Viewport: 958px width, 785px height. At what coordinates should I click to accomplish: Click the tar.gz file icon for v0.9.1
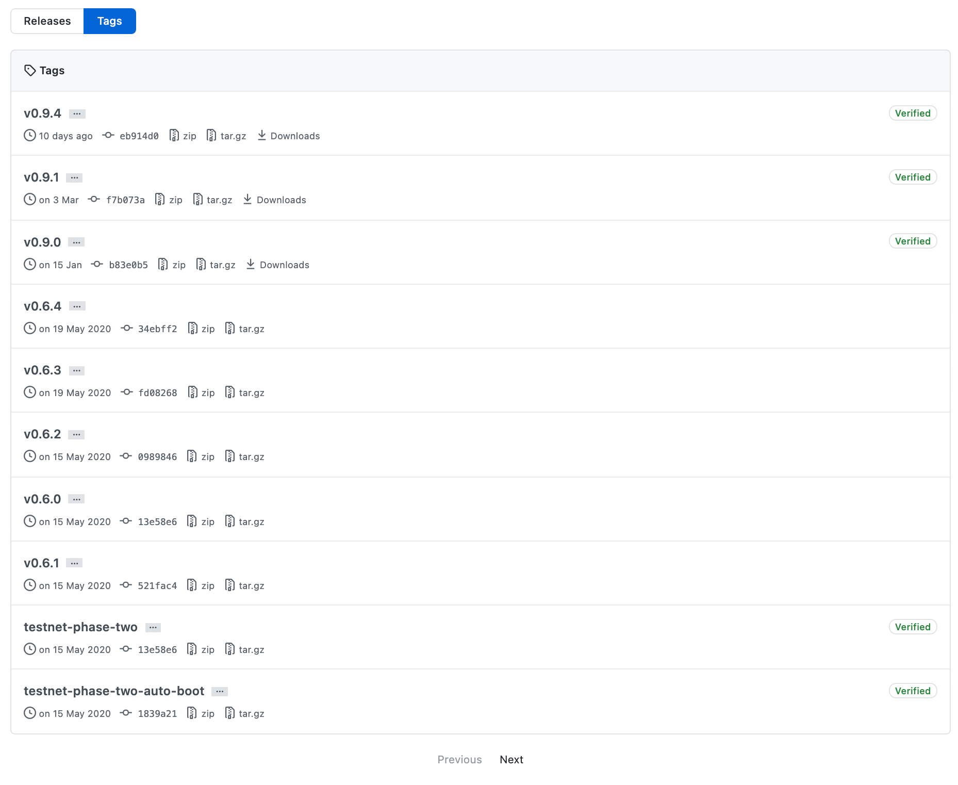(197, 199)
